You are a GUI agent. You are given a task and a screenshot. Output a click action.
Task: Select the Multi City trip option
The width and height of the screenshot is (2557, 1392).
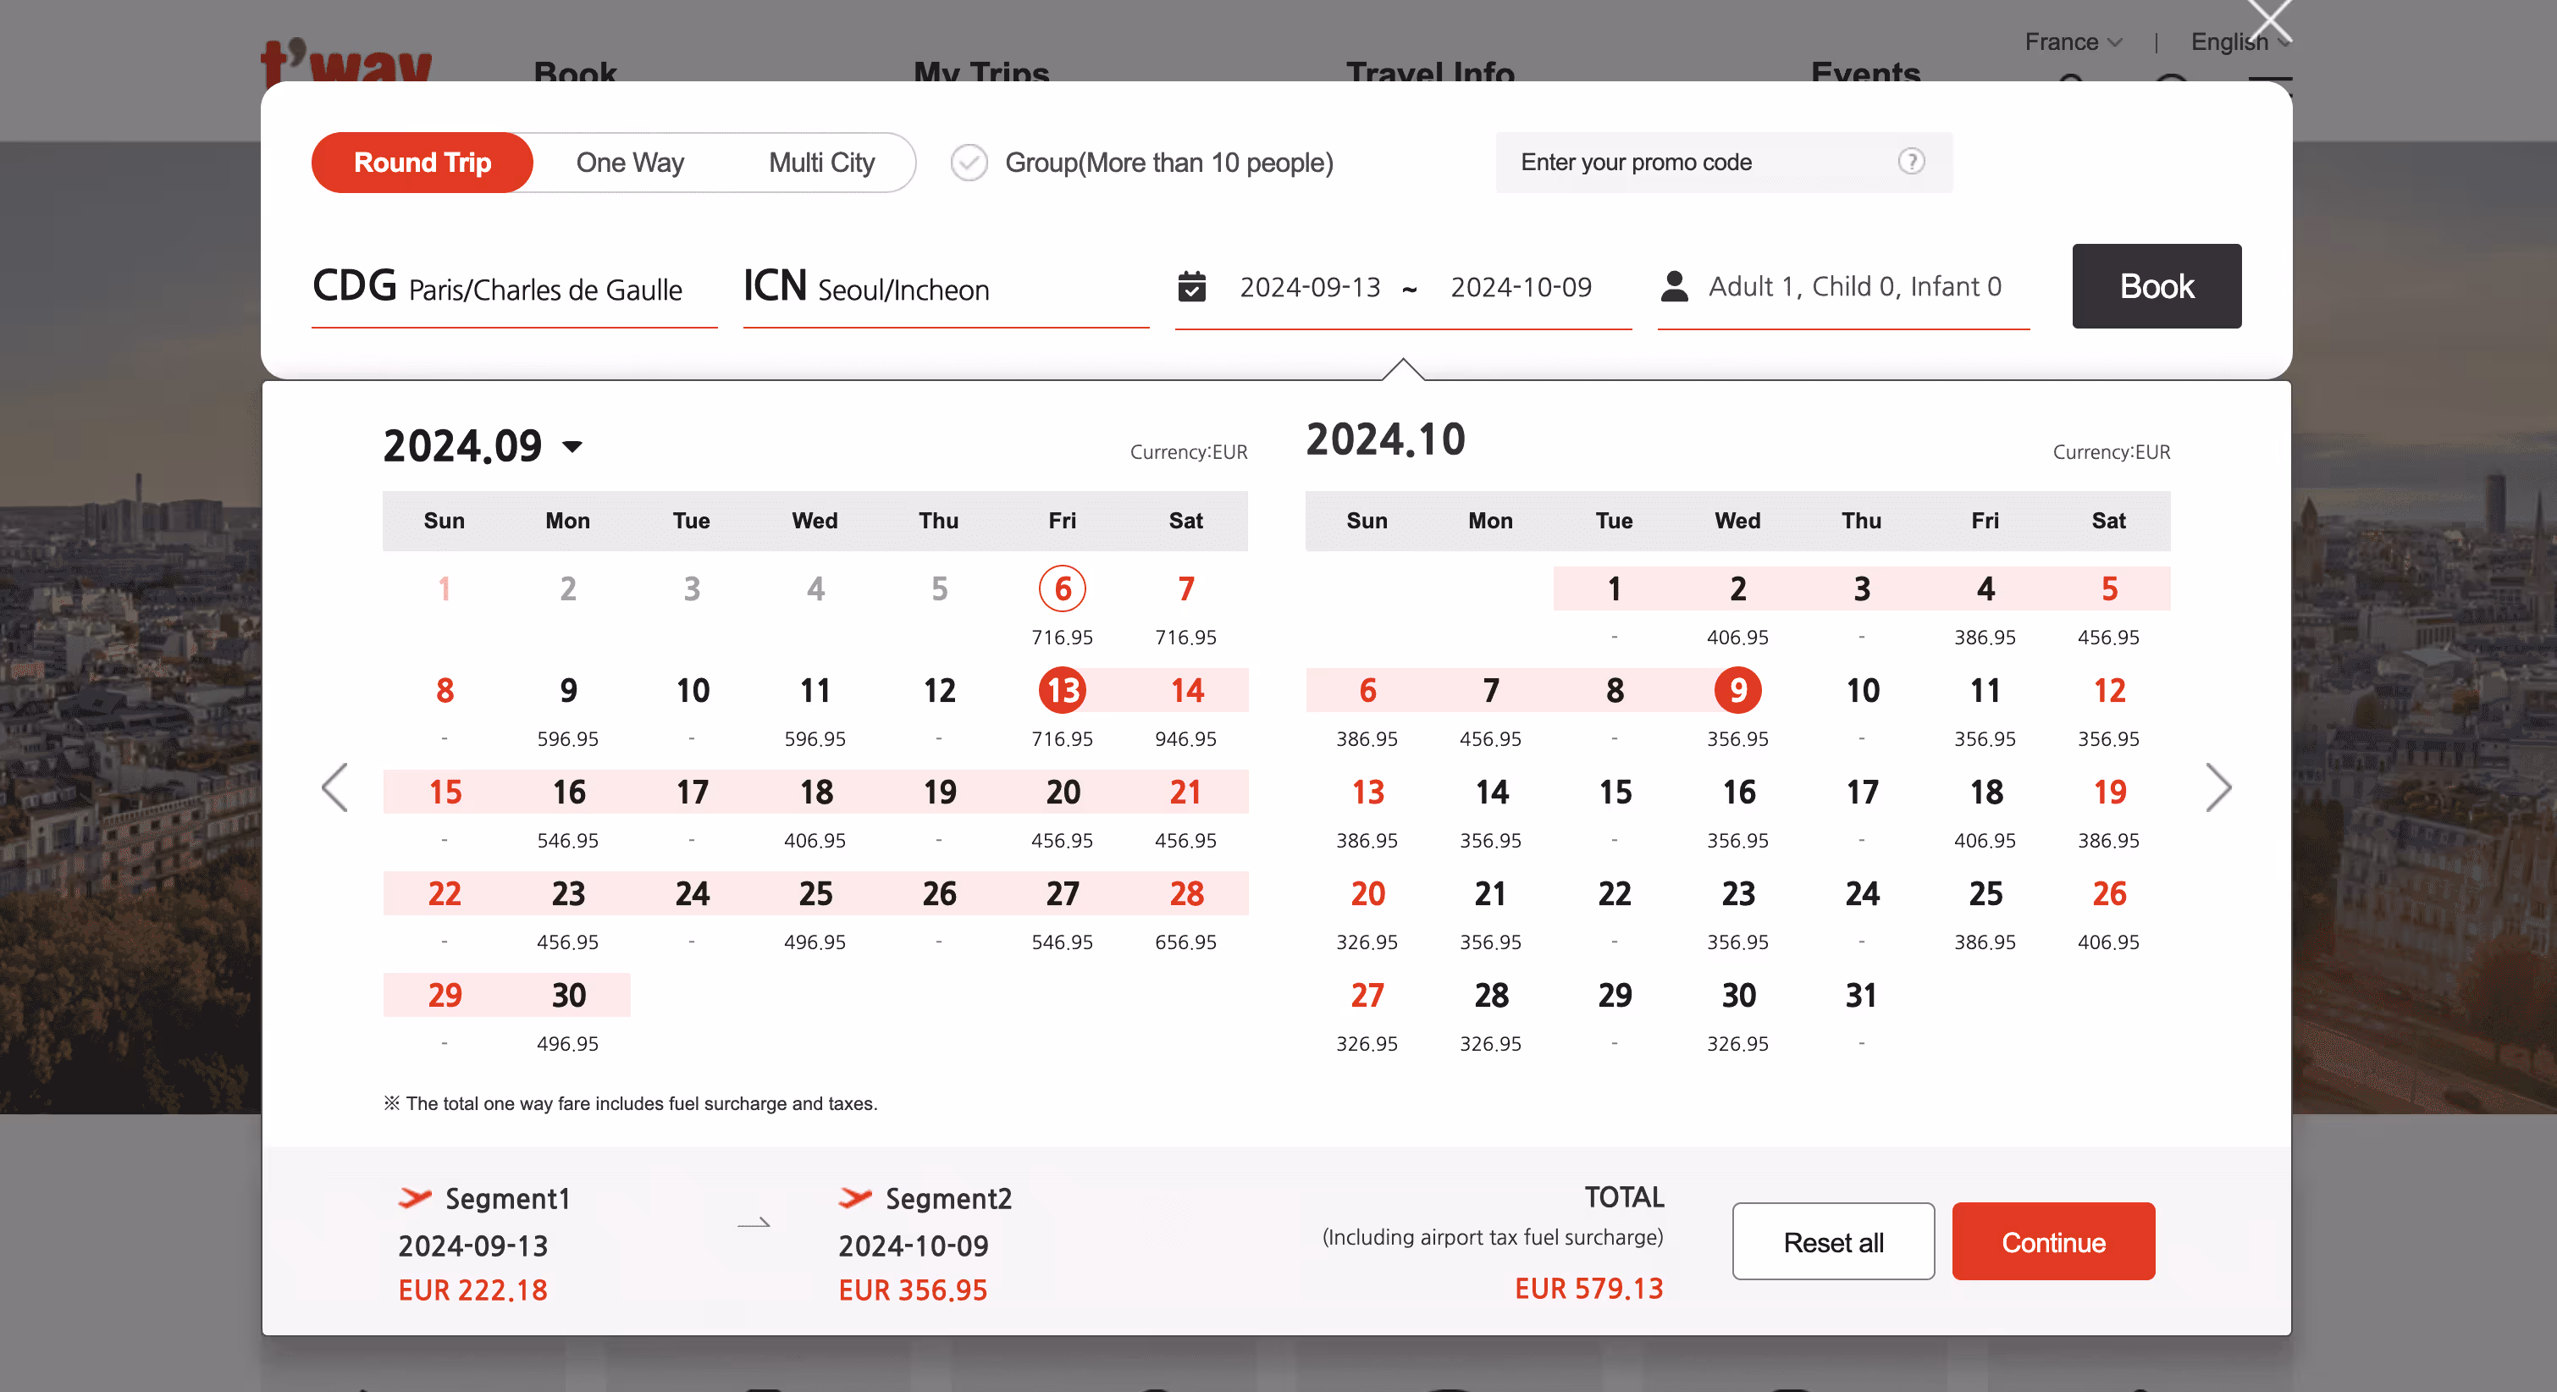[x=821, y=163]
